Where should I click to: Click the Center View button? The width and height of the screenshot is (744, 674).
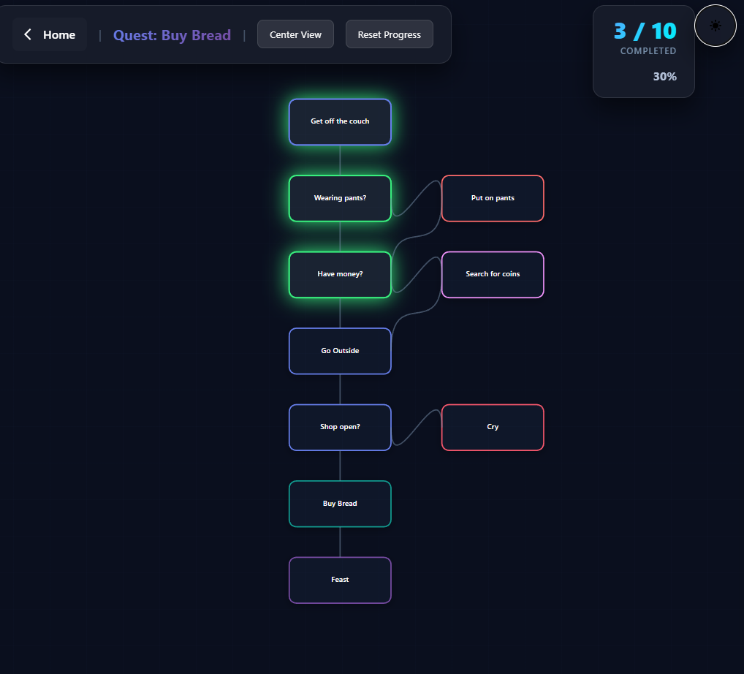[x=295, y=34]
